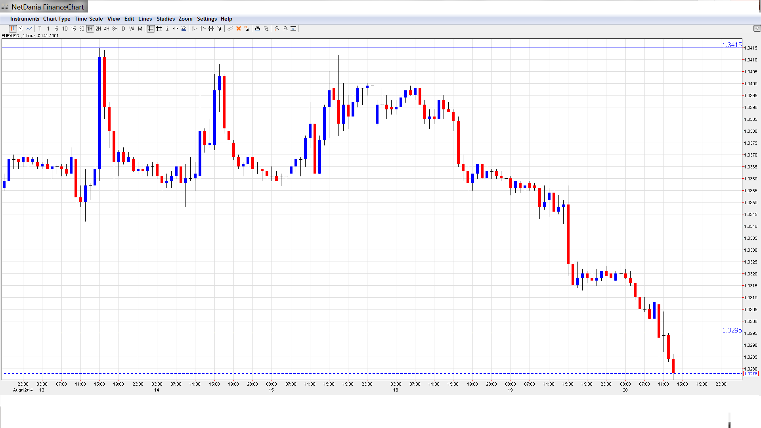Delete all lines using the red X all icon

pyautogui.click(x=247, y=29)
